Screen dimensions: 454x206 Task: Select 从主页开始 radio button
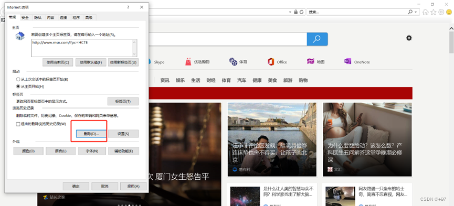[x=18, y=86]
